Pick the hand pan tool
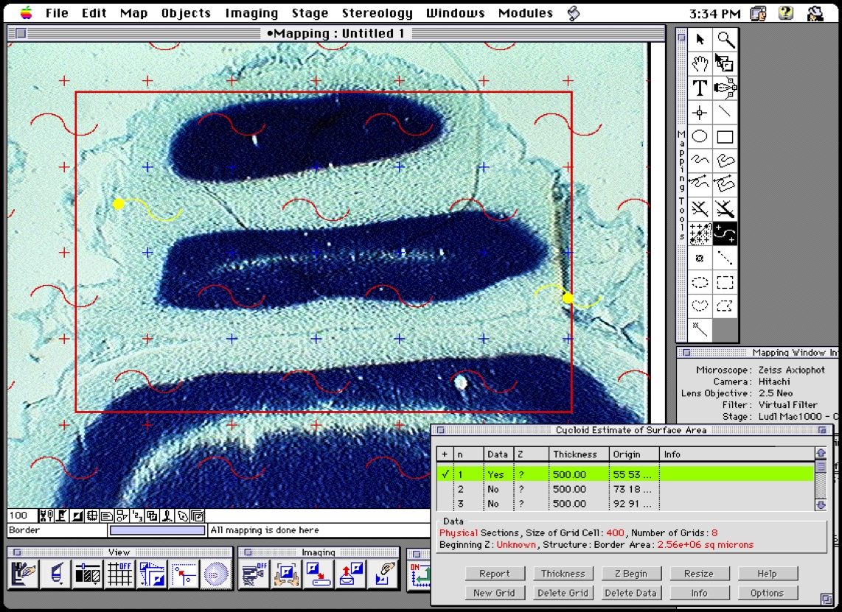Viewport: 842px width, 612px height. [x=700, y=64]
